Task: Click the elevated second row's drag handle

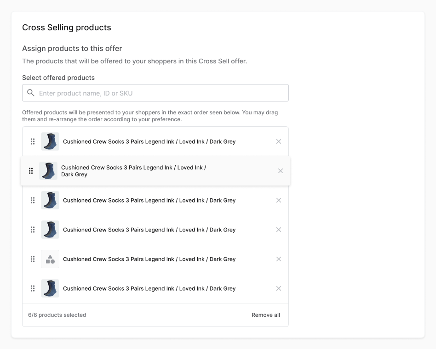Action: (x=31, y=171)
